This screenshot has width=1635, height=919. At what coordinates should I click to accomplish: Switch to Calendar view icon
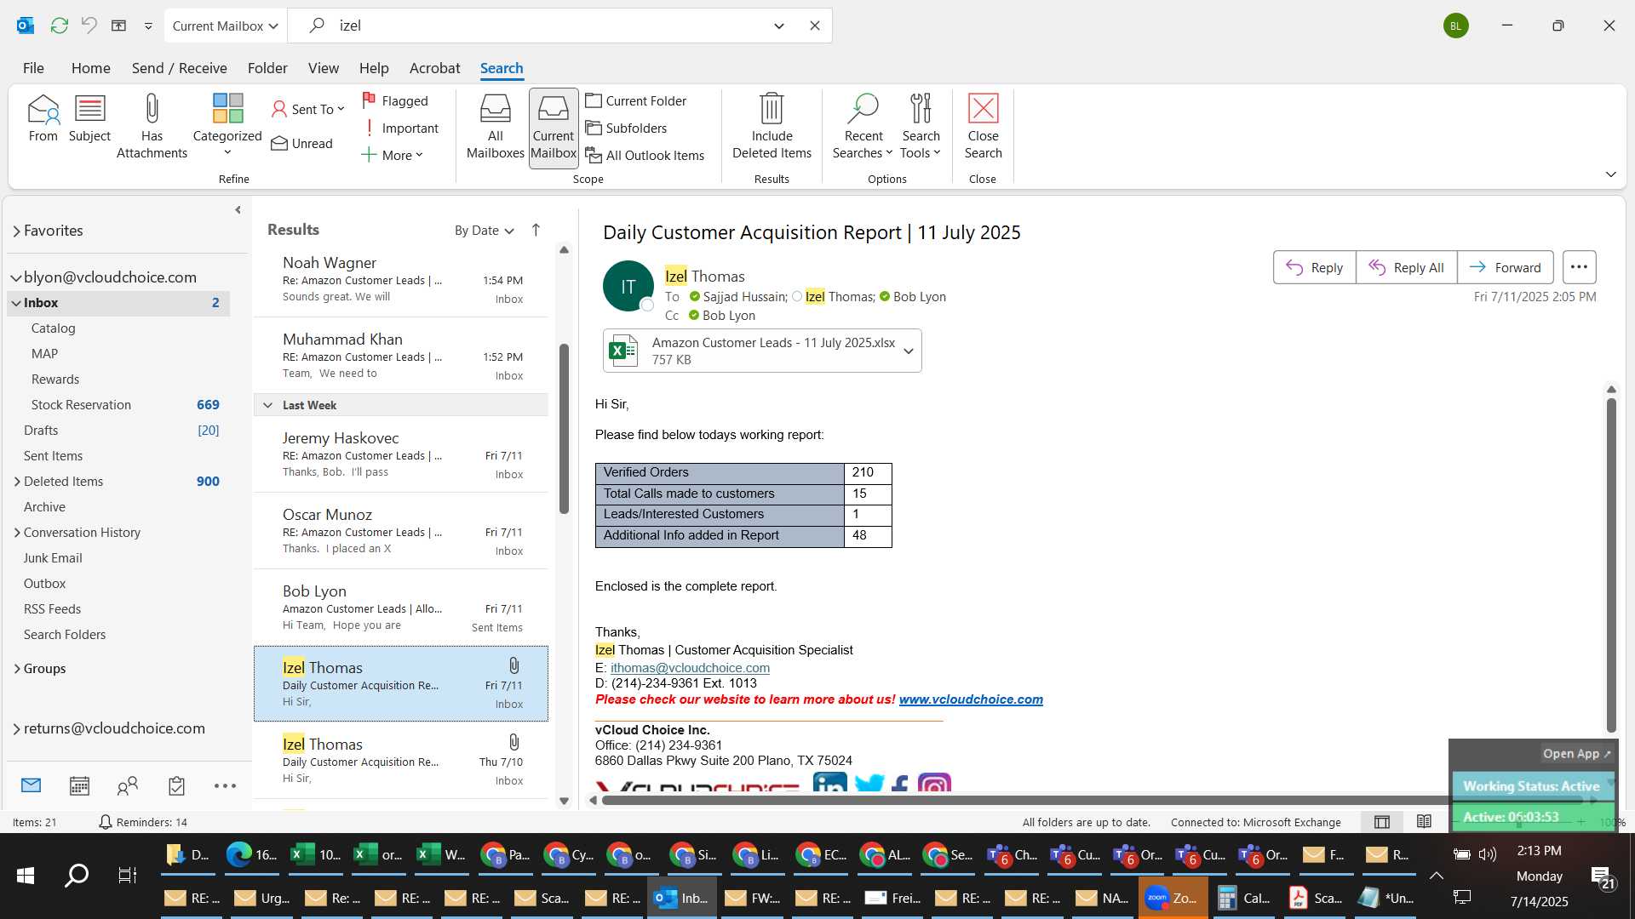coord(79,785)
